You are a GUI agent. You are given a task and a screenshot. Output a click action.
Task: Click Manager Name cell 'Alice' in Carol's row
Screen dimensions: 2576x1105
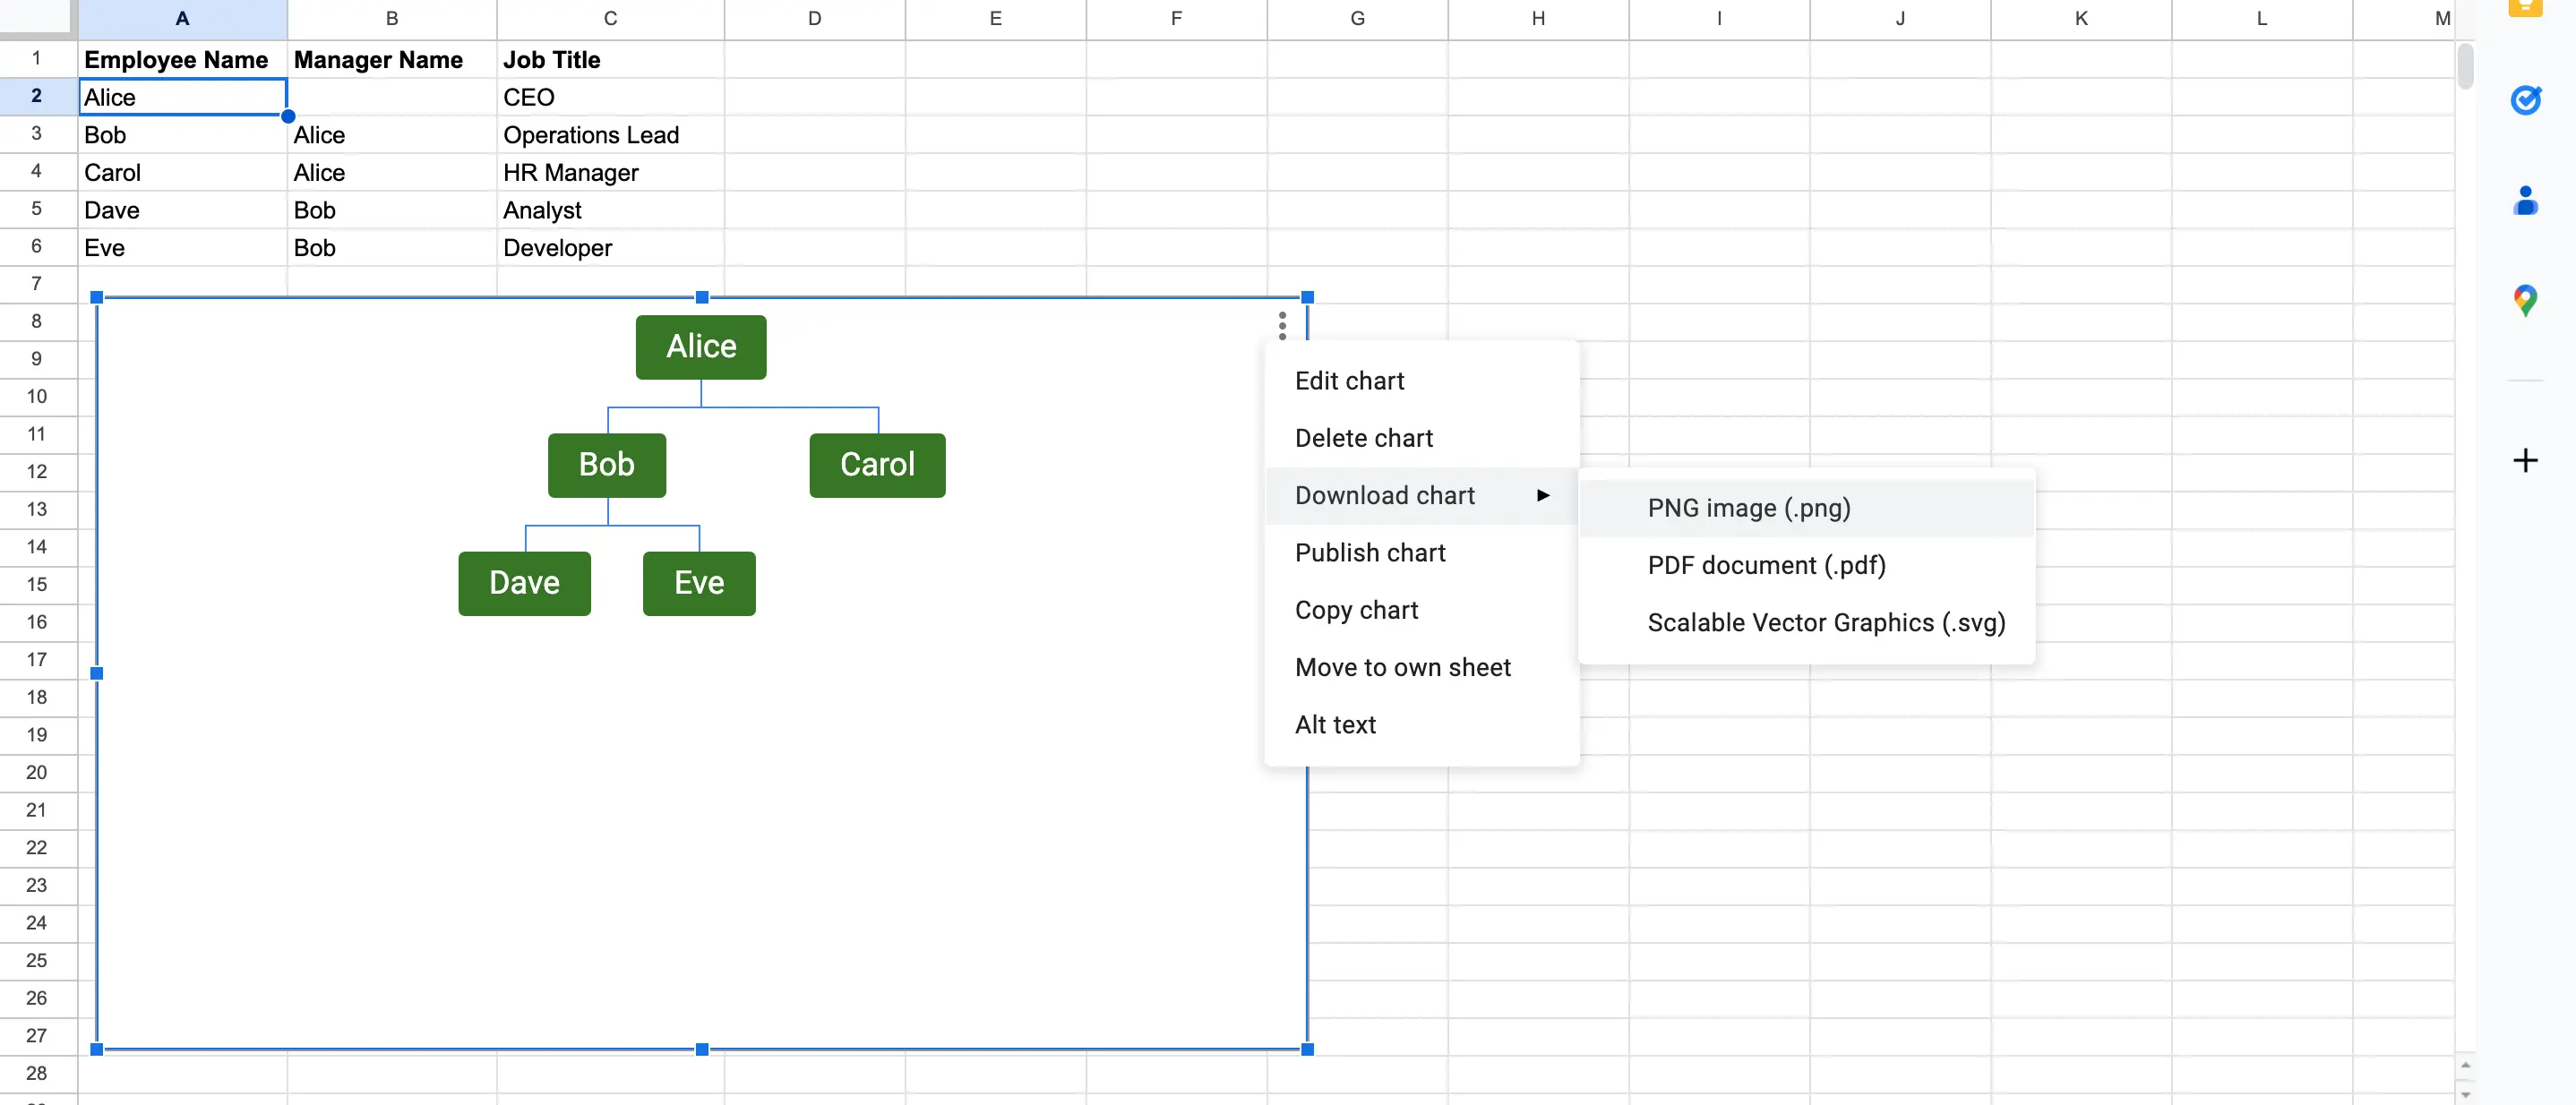(392, 172)
